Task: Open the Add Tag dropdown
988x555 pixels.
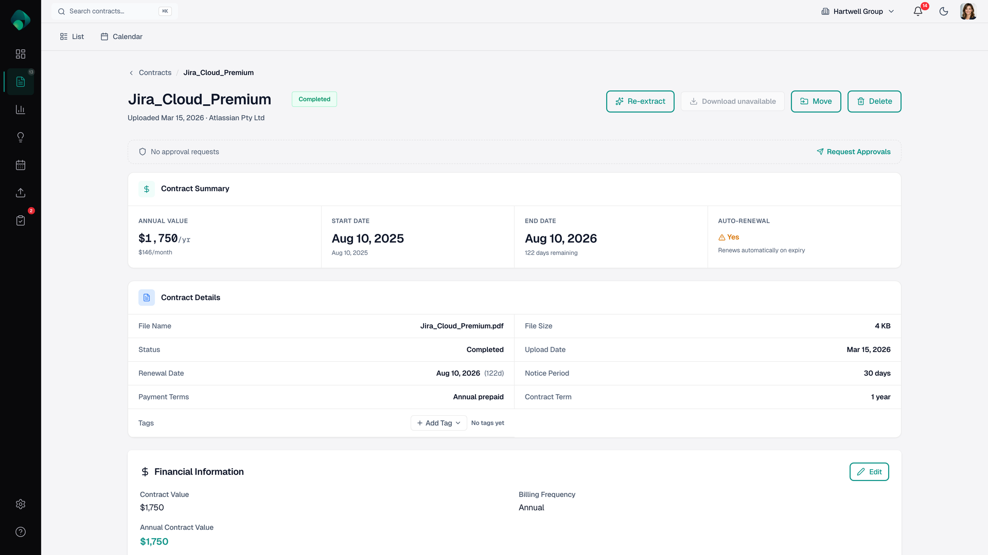Action: 438,423
